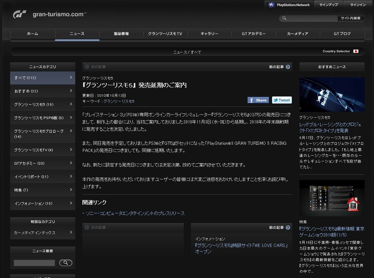Click chevron beside GTアカデミー (20)
The image size is (374, 278).
tap(71, 163)
